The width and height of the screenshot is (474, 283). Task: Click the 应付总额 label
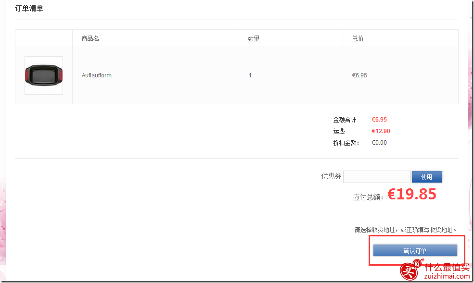[x=368, y=197]
